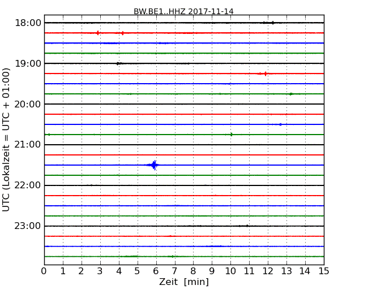Viewport: 368px width, 294px height.
Task: Click x-axis tick label 10
Action: [x=230, y=271]
